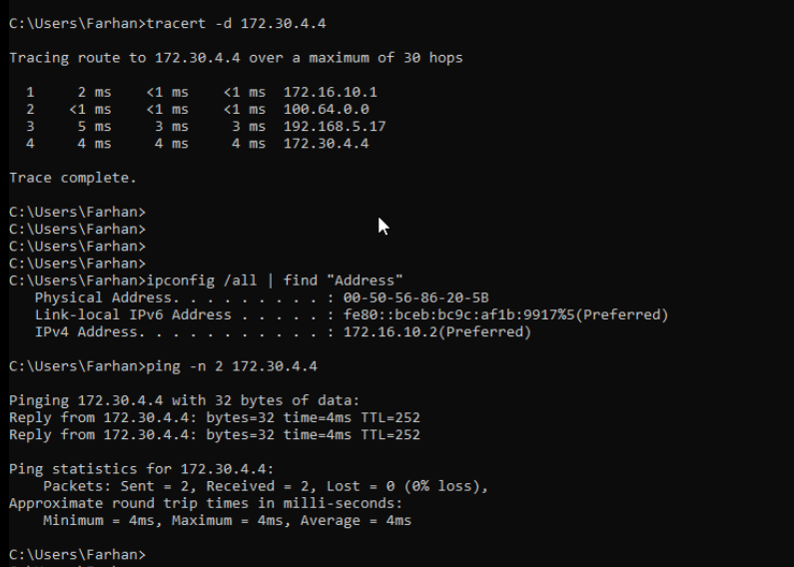Click the first "Reply from 172.30.4.4" line
The width and height of the screenshot is (794, 567).
click(214, 417)
